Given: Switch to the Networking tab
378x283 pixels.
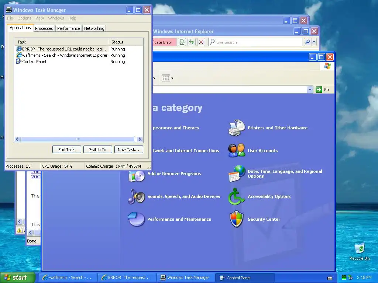Looking at the screenshot, I should click(94, 28).
